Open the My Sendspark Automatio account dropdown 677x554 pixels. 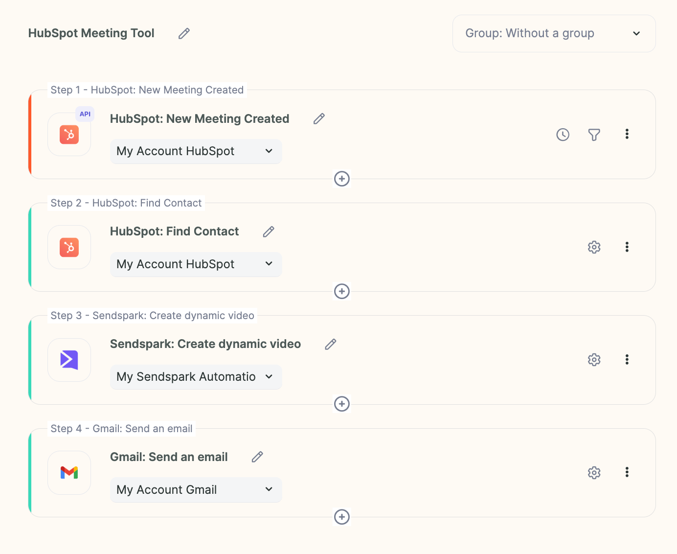coord(196,377)
